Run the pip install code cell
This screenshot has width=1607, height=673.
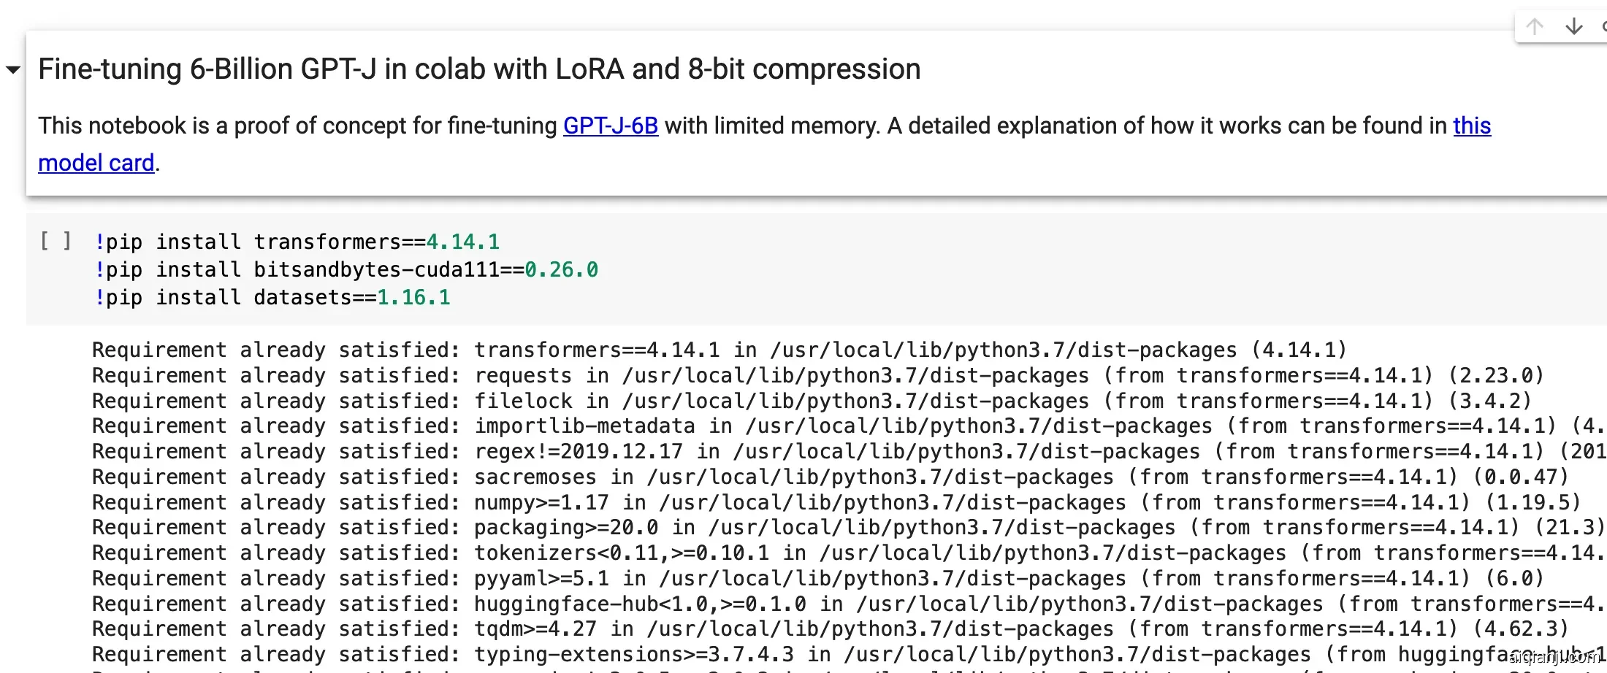(x=56, y=241)
